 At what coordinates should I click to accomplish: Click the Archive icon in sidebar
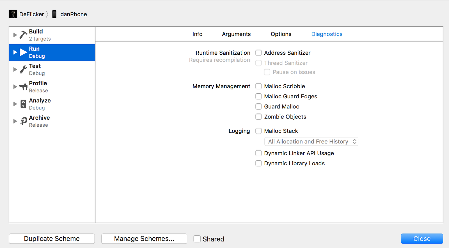pyautogui.click(x=23, y=121)
